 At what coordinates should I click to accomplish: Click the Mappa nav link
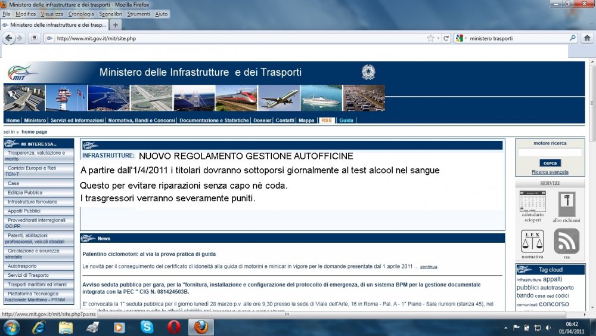point(306,120)
